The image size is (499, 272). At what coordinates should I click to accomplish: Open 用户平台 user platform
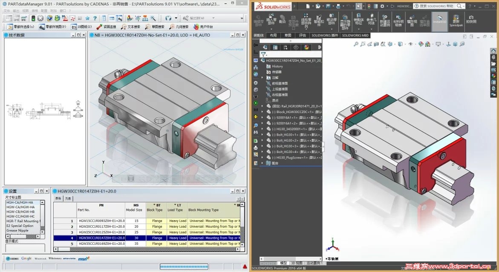[203, 27]
